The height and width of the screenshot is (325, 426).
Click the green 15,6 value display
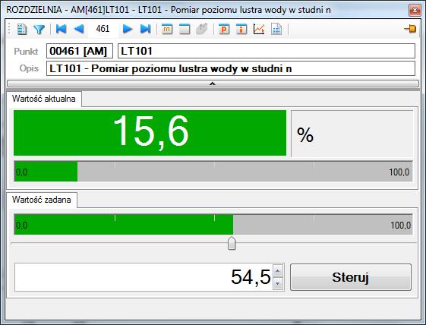tap(150, 133)
